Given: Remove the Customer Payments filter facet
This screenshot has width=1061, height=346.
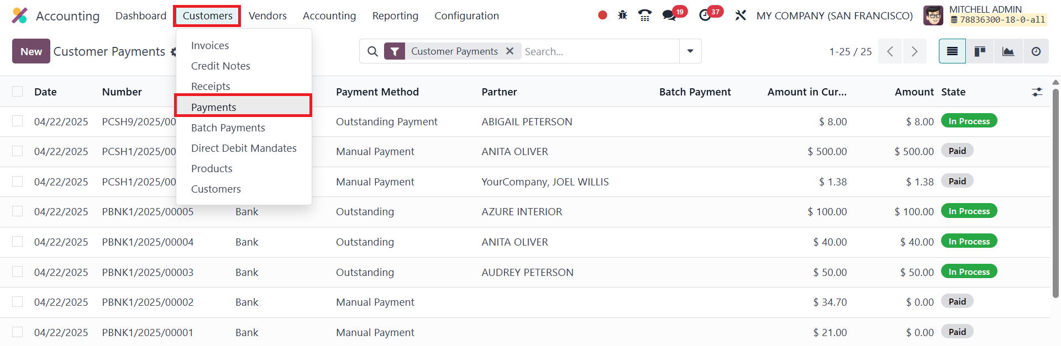Looking at the screenshot, I should pos(510,51).
